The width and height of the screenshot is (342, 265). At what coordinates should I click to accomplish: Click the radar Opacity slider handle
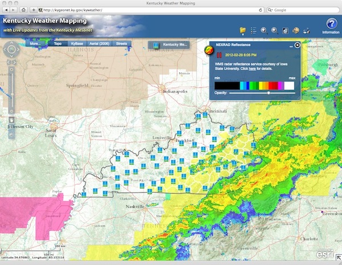(x=268, y=93)
